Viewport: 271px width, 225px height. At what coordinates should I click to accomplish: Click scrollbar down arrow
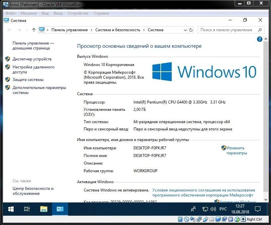266,200
